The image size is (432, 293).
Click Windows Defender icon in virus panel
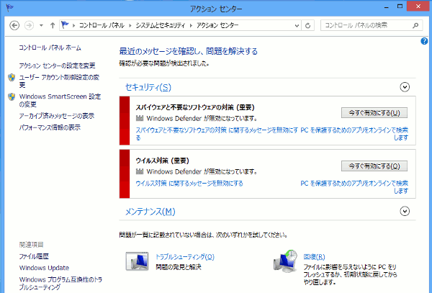[x=140, y=171]
